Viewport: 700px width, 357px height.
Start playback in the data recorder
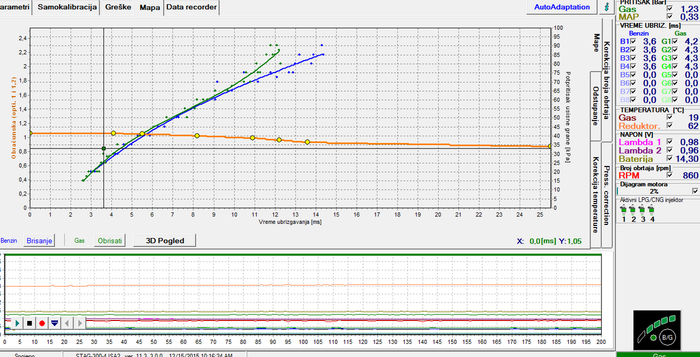click(17, 323)
